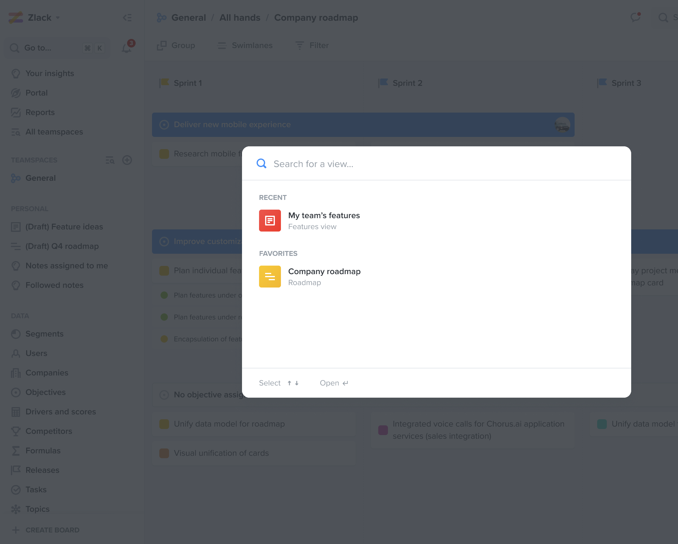Open Segments under Data

pyautogui.click(x=44, y=334)
